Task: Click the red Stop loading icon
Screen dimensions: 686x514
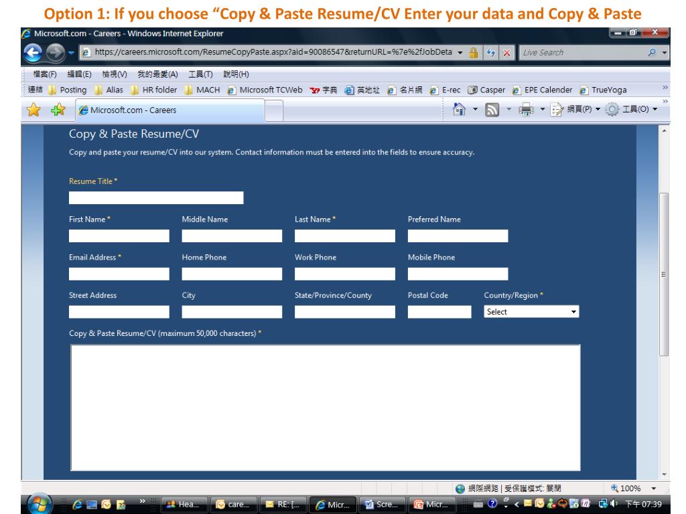Action: pos(506,52)
